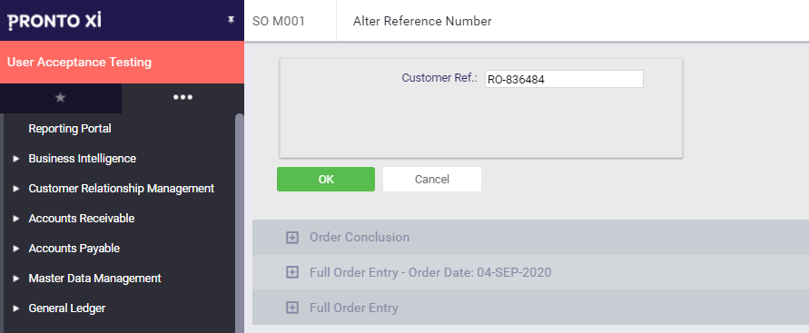Viewport: 809px width, 333px height.
Task: Expand the Business Intelligence tree arrow
Action: (x=16, y=159)
